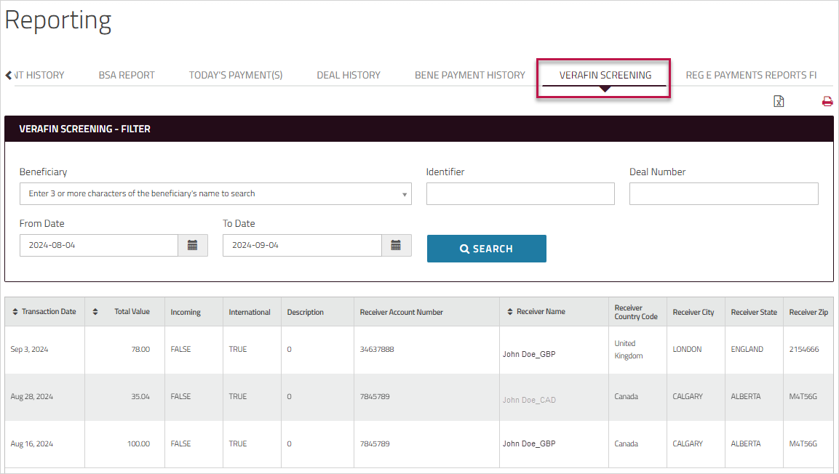Click into the Deal Number field

723,194
